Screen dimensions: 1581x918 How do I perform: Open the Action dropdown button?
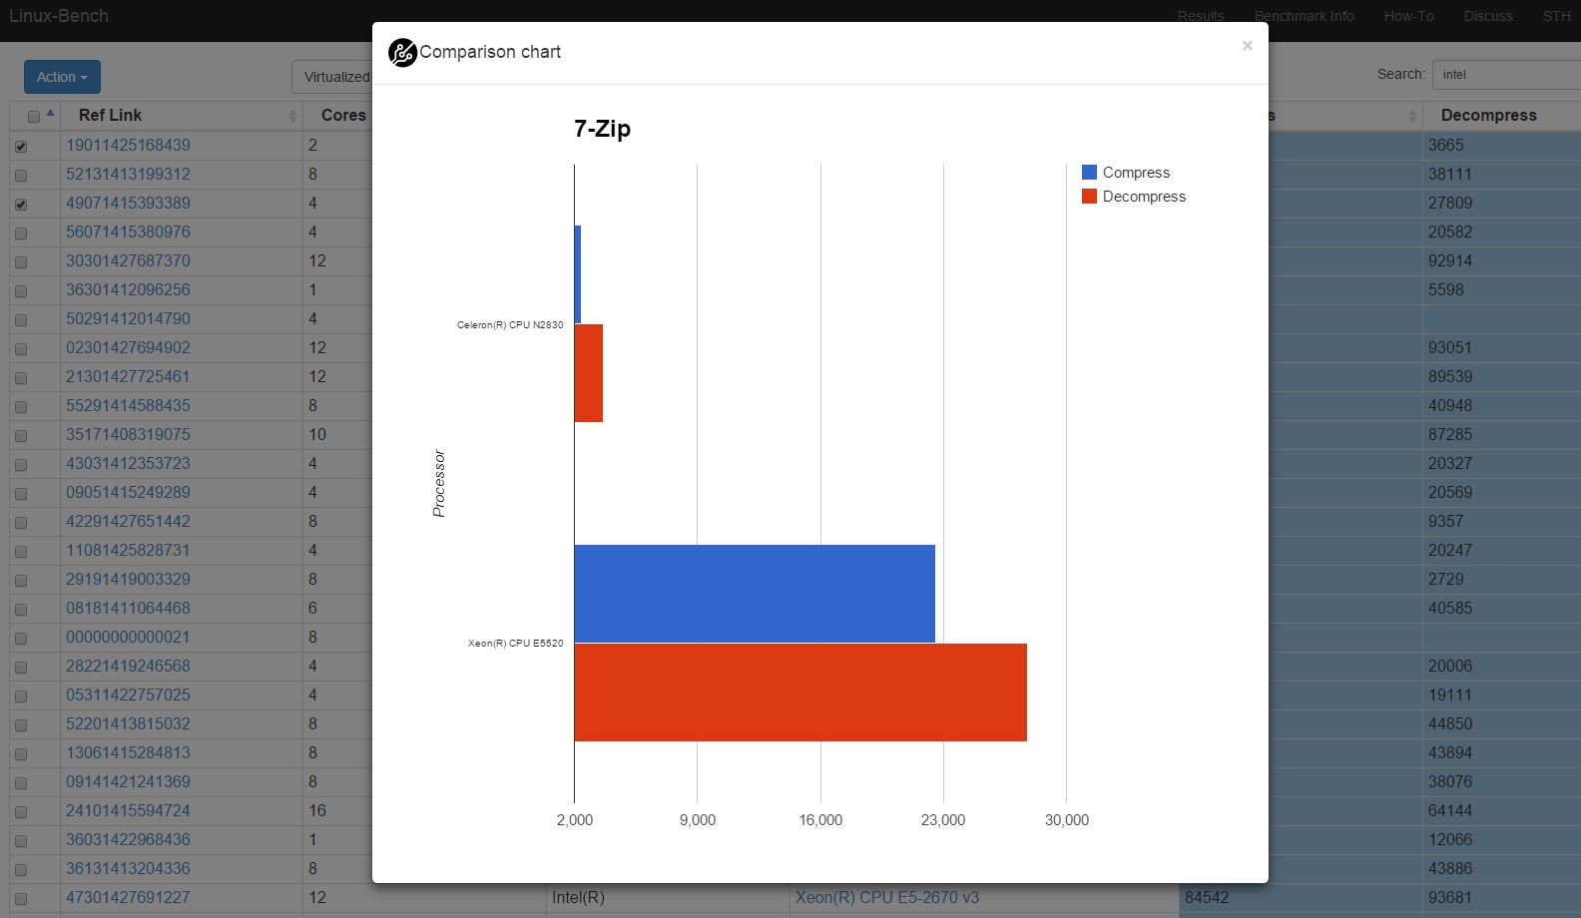[x=62, y=77]
